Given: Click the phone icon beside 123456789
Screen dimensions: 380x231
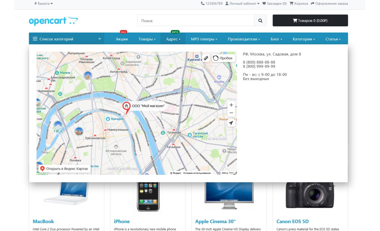Looking at the screenshot, I should click(x=203, y=4).
